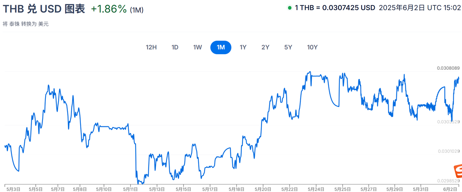Image resolution: width=462 pixels, height=192 pixels.
Task: Open the 10Y chart range
Action: click(313, 47)
